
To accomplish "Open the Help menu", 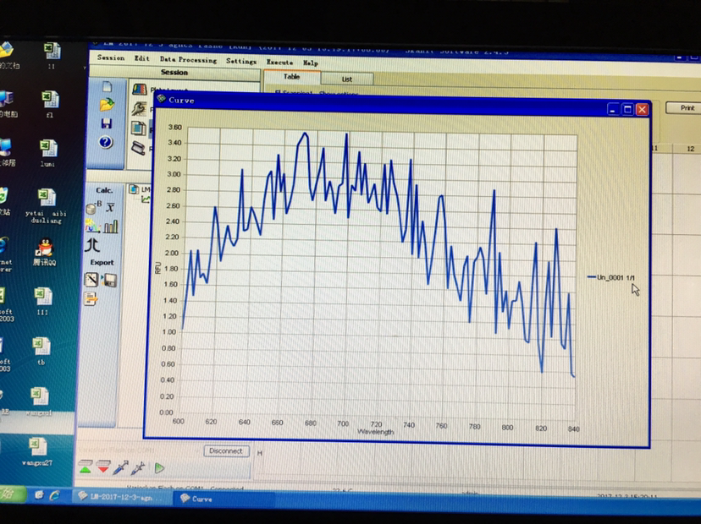I will coord(310,63).
